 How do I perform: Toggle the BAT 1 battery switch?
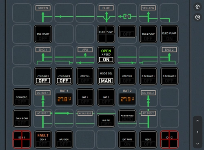(85, 97)
